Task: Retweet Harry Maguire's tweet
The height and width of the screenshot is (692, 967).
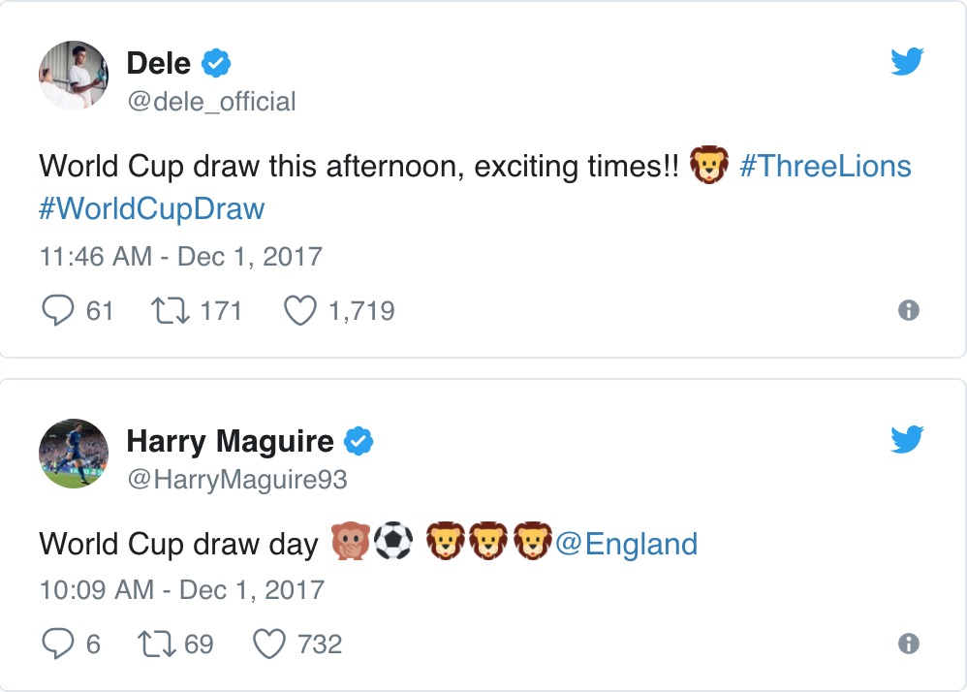Action: pos(157,644)
